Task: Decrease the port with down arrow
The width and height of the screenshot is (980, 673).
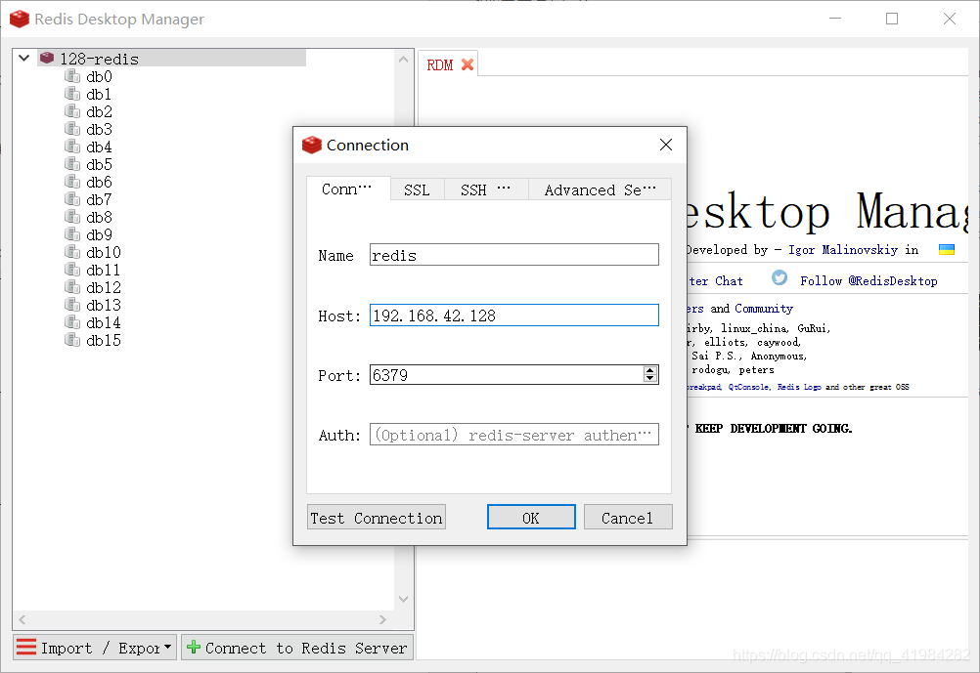Action: [x=650, y=379]
